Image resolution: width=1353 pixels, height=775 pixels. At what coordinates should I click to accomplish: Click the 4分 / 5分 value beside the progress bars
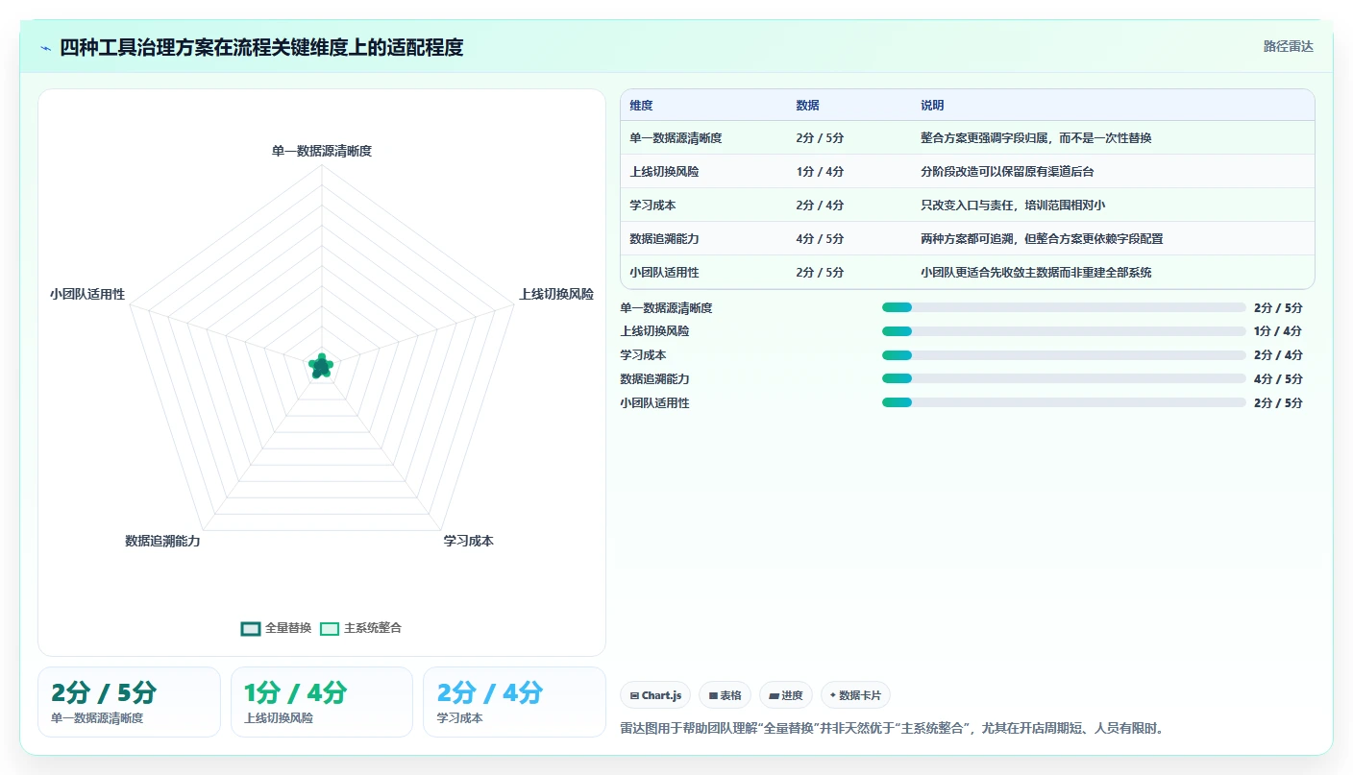[x=1278, y=379]
